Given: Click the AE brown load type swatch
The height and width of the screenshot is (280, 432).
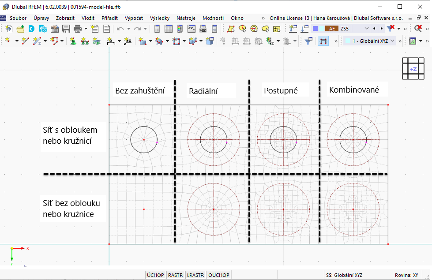Looking at the screenshot, I should 332,29.
